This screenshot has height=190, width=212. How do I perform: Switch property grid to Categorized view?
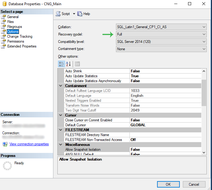[61, 64]
